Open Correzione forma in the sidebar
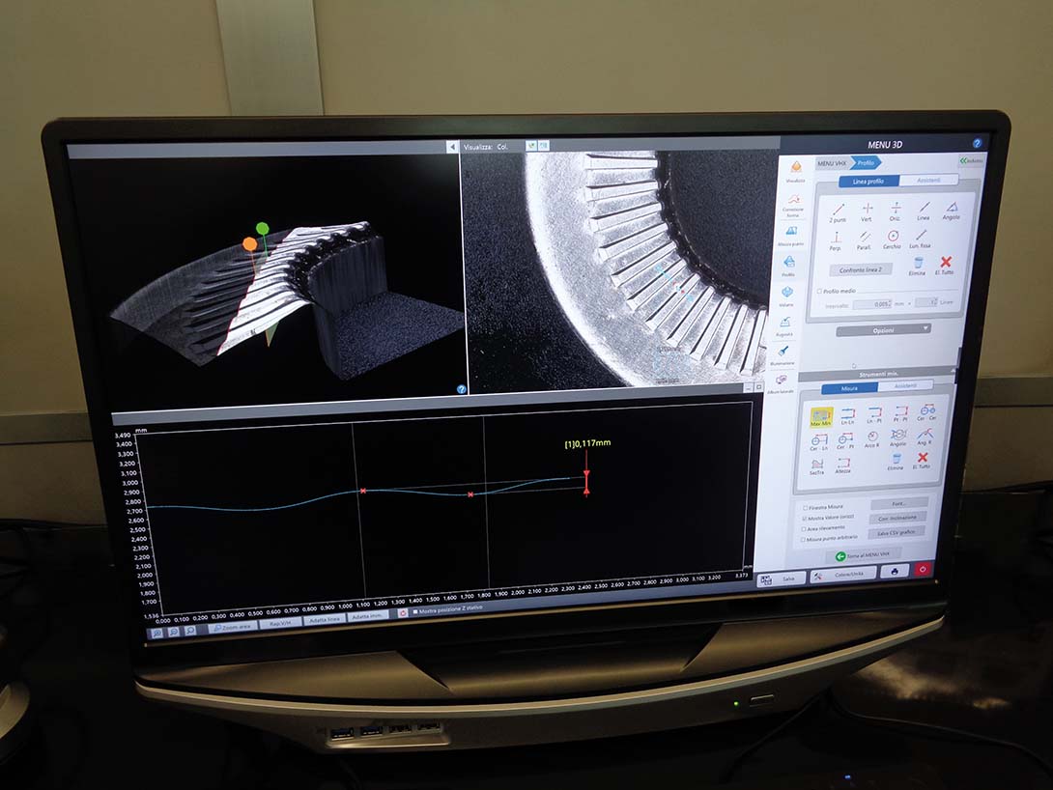The image size is (1053, 790). click(x=793, y=205)
